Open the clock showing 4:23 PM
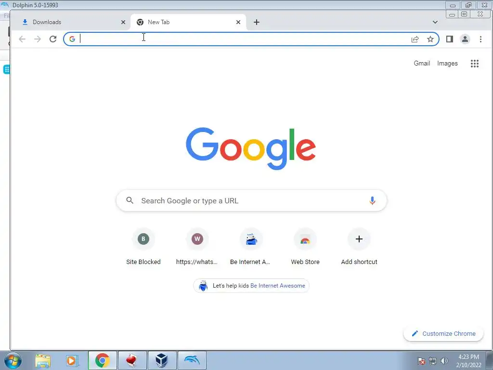493x370 pixels. tap(468, 361)
